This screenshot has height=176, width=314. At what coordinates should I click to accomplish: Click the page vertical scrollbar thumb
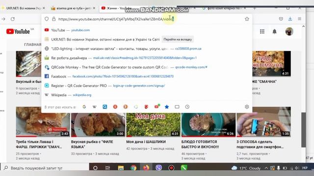click(303, 130)
